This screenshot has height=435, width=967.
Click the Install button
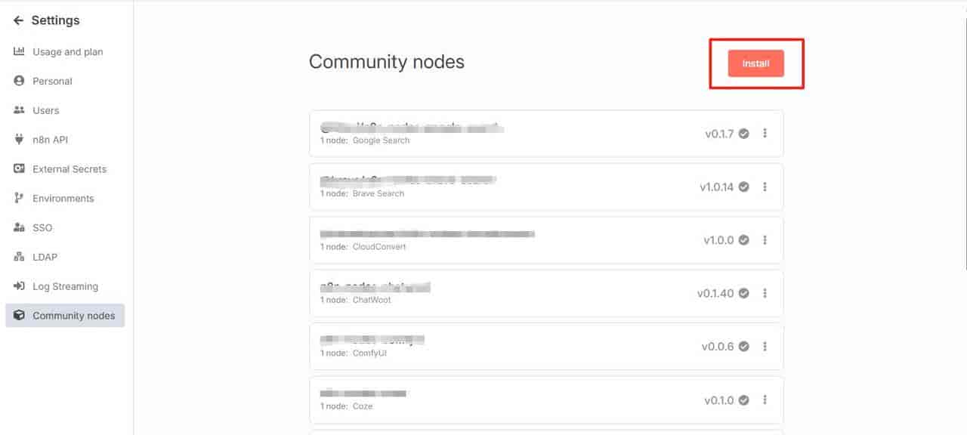[x=755, y=63]
